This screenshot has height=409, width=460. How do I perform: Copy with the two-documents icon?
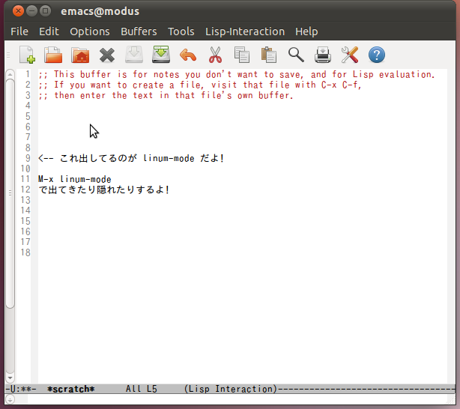(242, 55)
